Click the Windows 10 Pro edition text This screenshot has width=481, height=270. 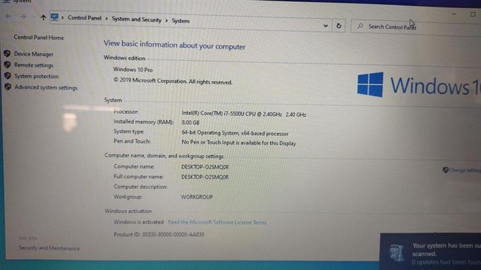coord(133,70)
